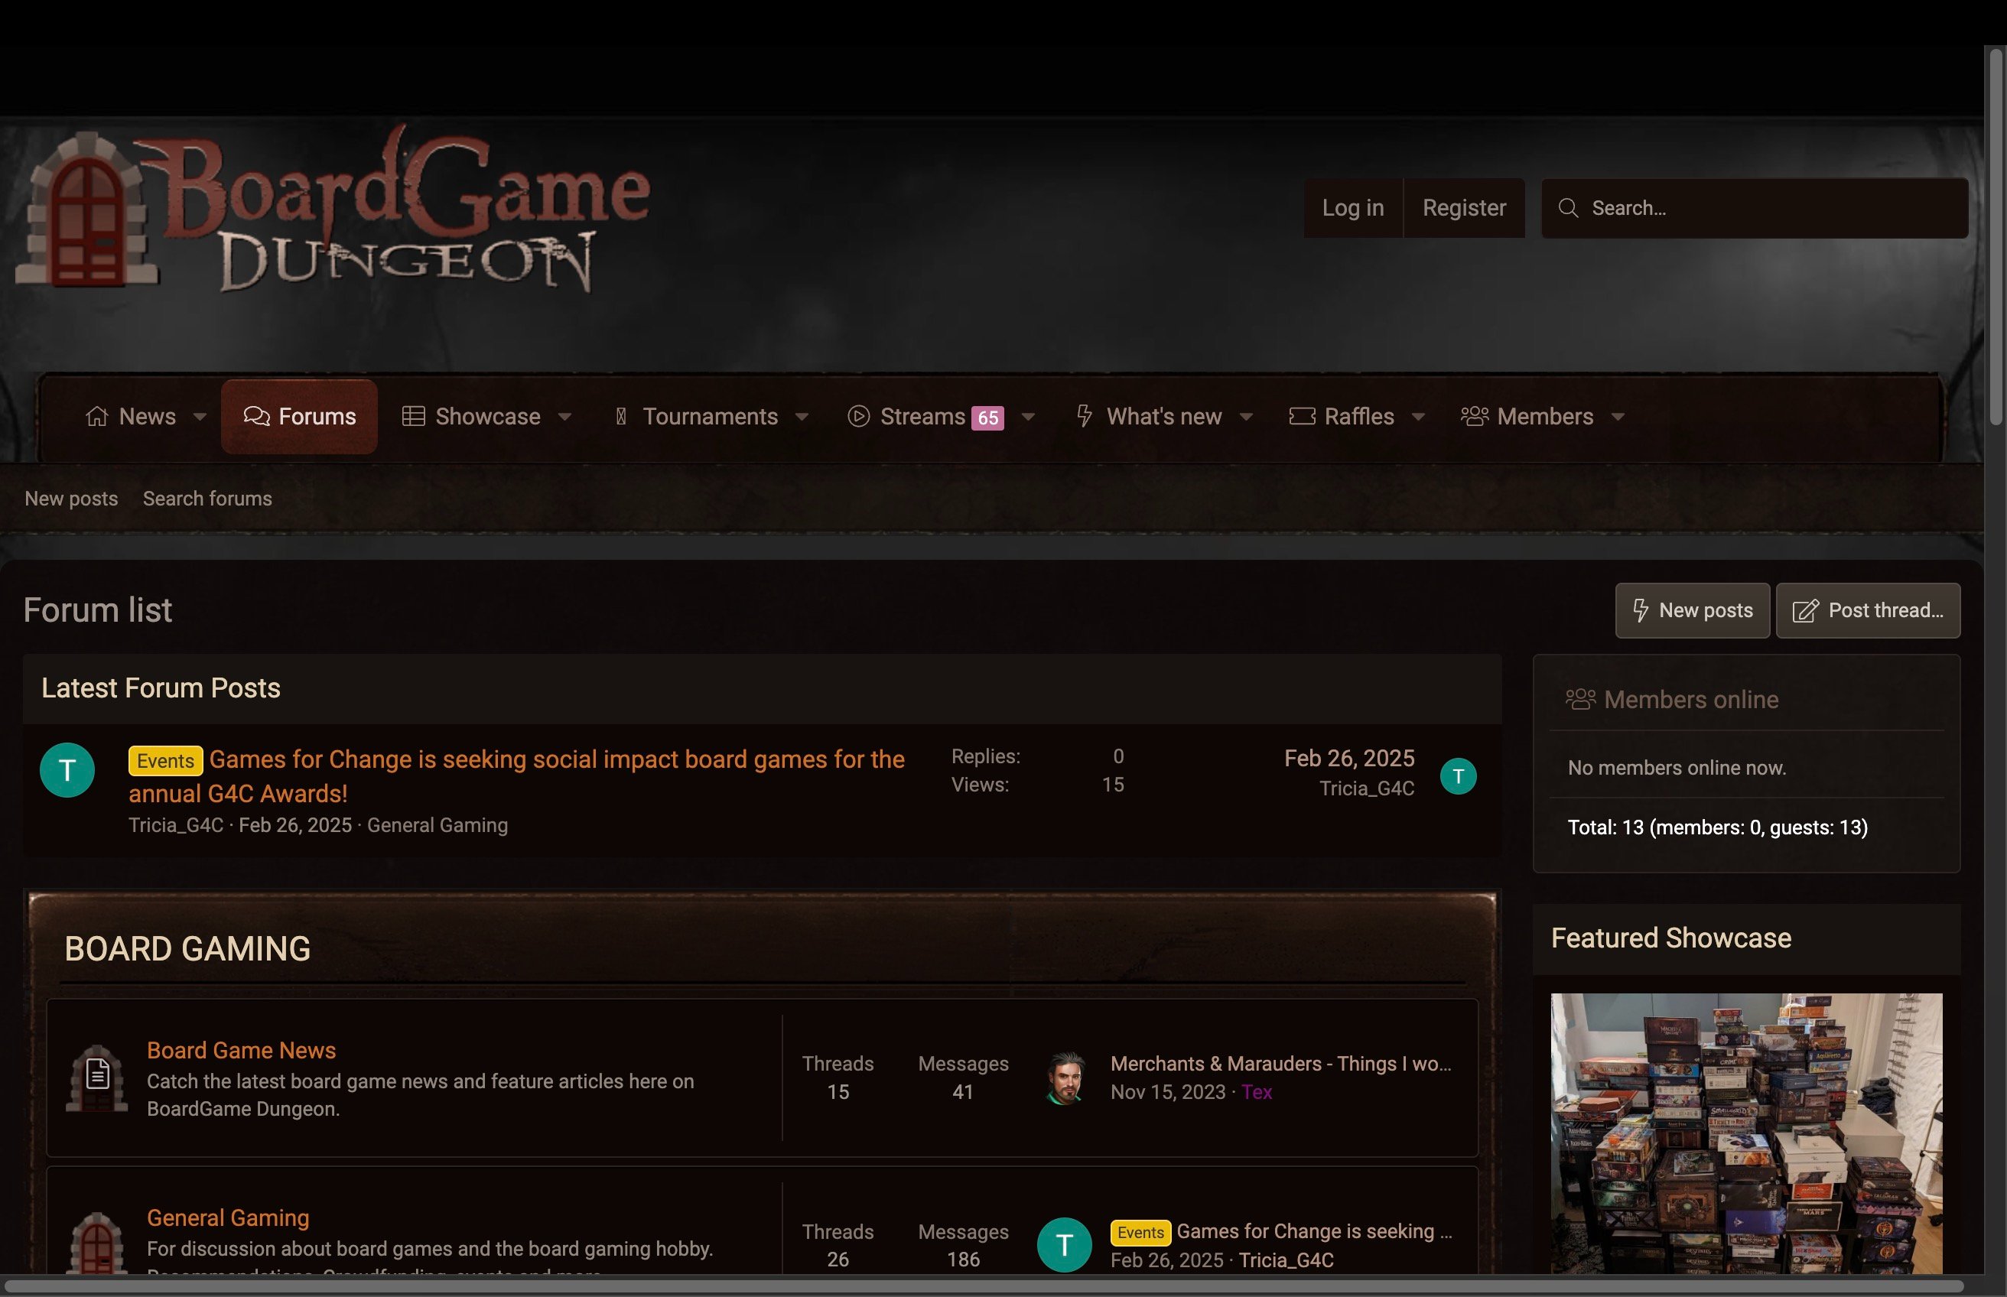Open Search forums link
The width and height of the screenshot is (2007, 1297).
(x=207, y=499)
